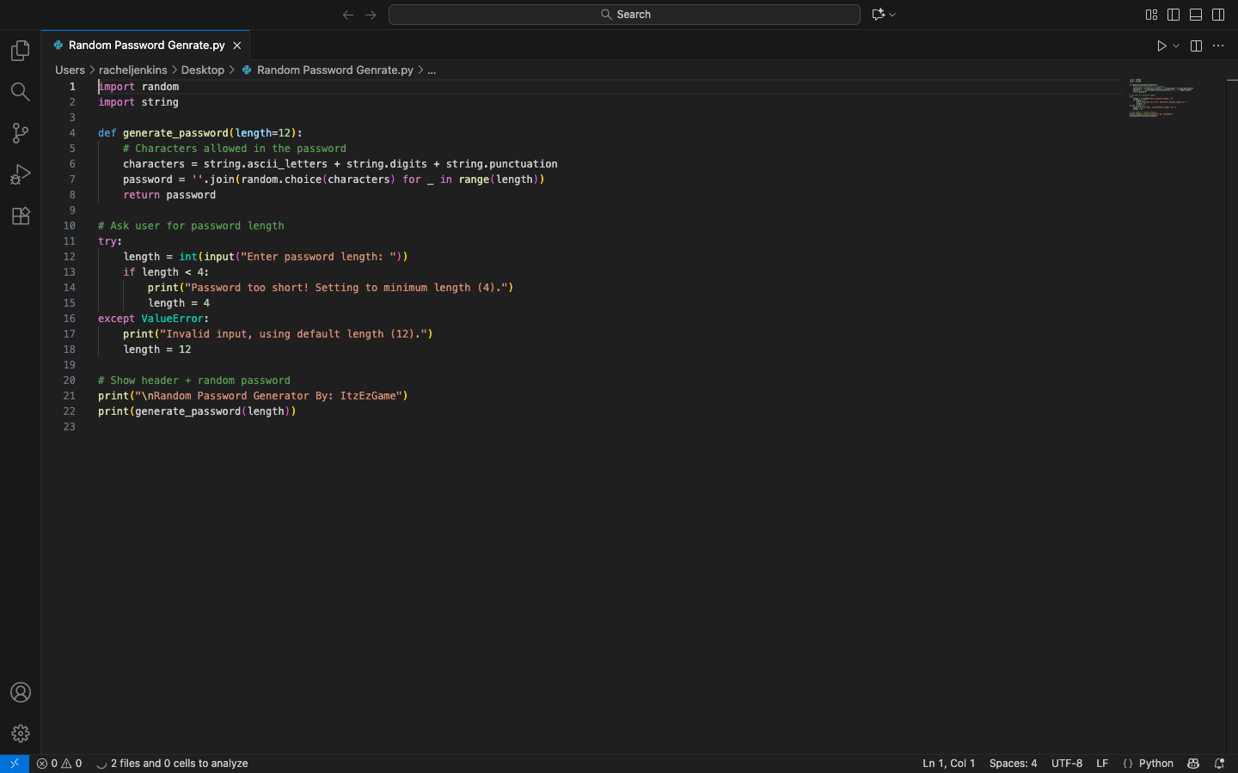The width and height of the screenshot is (1238, 773).
Task: Open the Copilot chat dropdown menu
Action: click(892, 15)
